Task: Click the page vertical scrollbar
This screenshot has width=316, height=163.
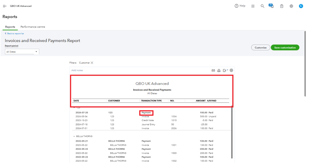Action: [x=305, y=64]
